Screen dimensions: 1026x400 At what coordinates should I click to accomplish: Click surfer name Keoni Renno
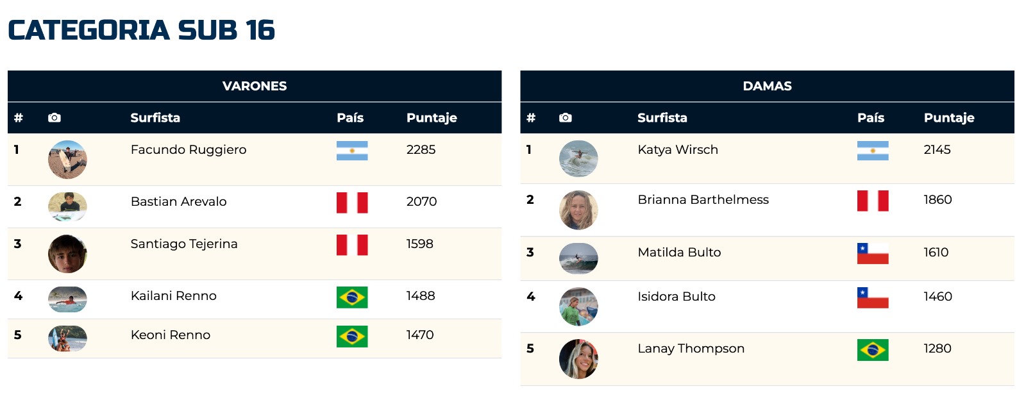171,335
